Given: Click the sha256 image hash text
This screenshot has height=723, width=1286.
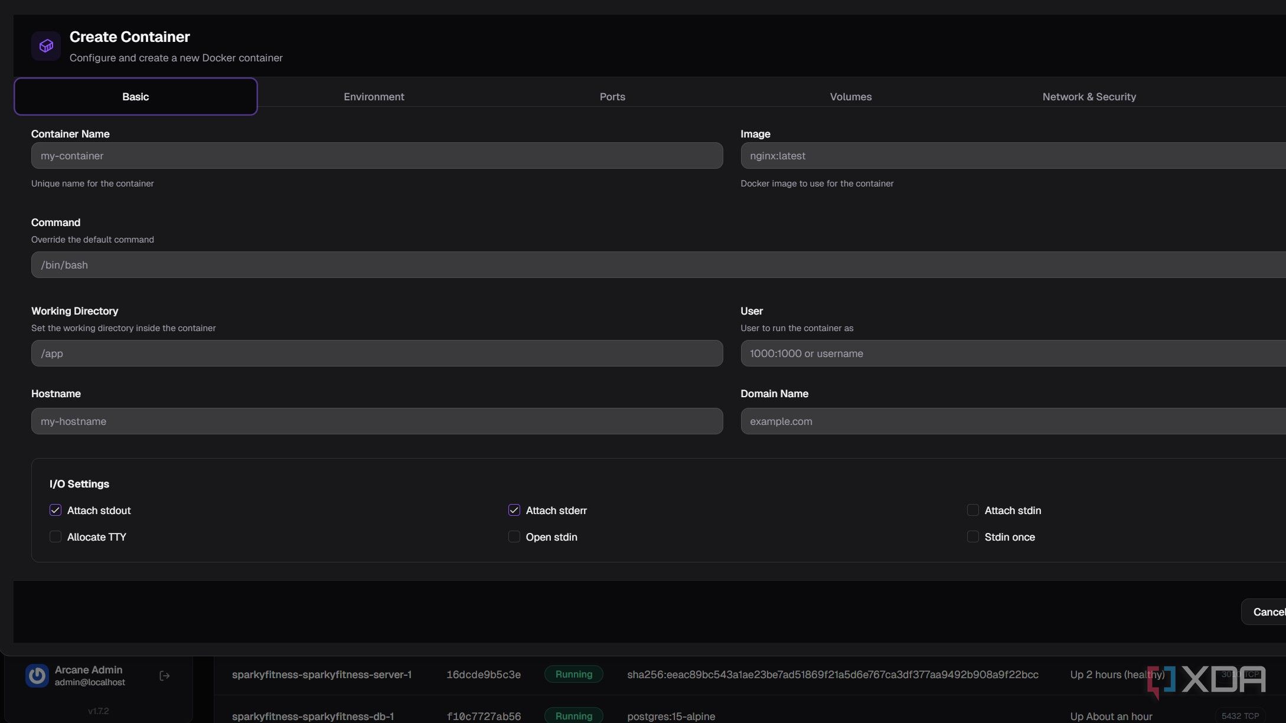Looking at the screenshot, I should pos(833,675).
